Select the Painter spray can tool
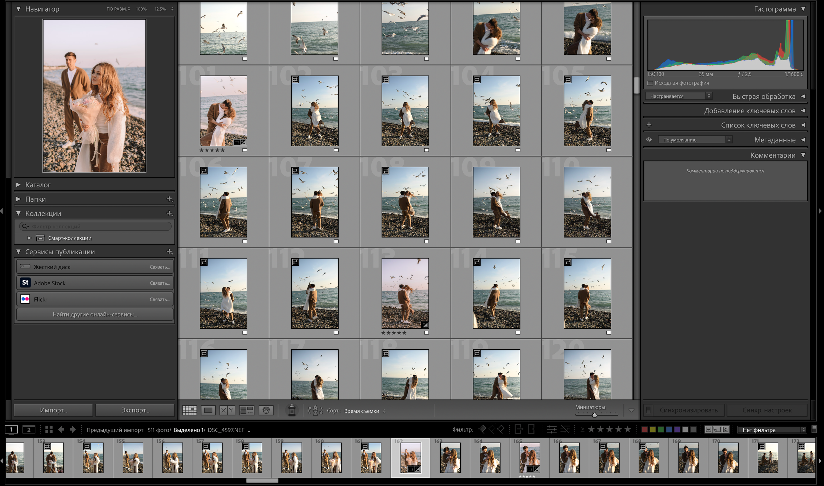824x486 pixels. pos(292,410)
